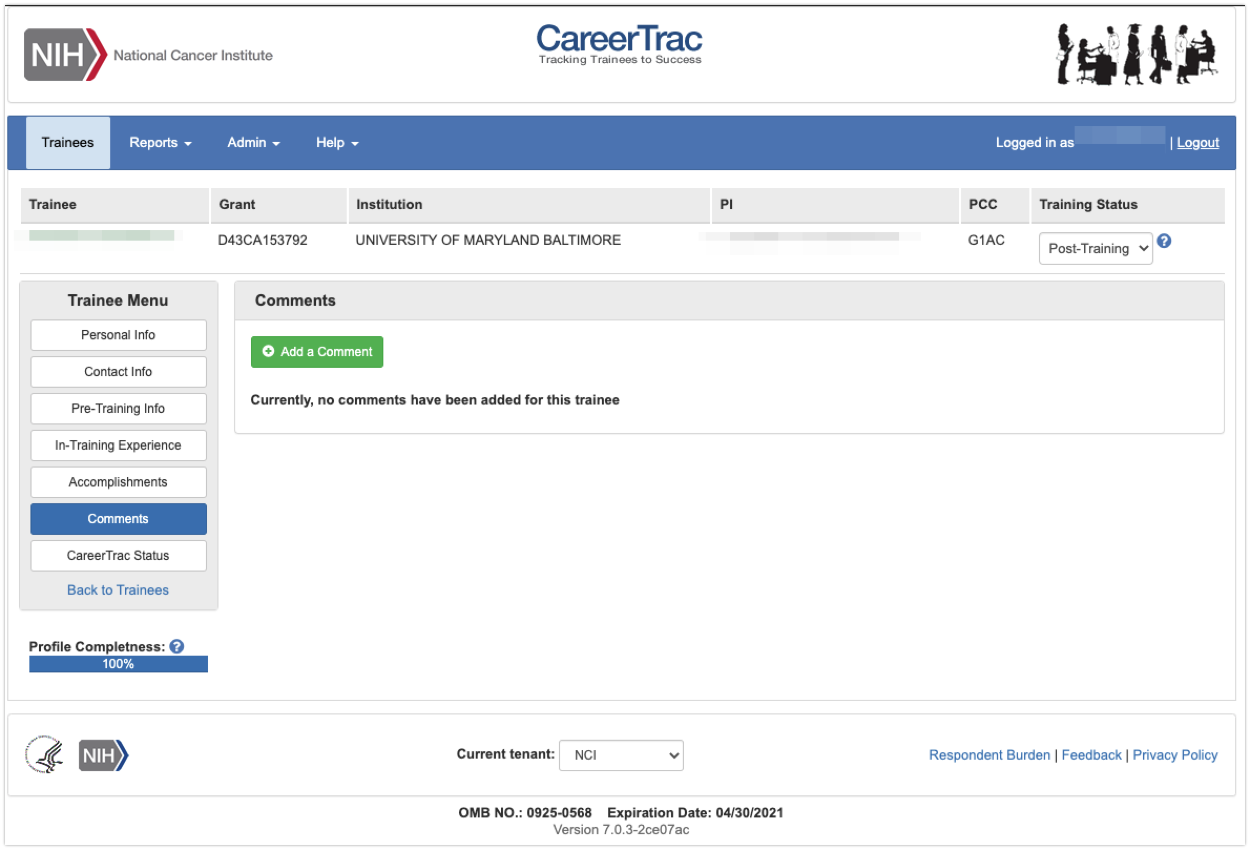
Task: Click the trainee silhouettes header image
Action: click(1136, 54)
